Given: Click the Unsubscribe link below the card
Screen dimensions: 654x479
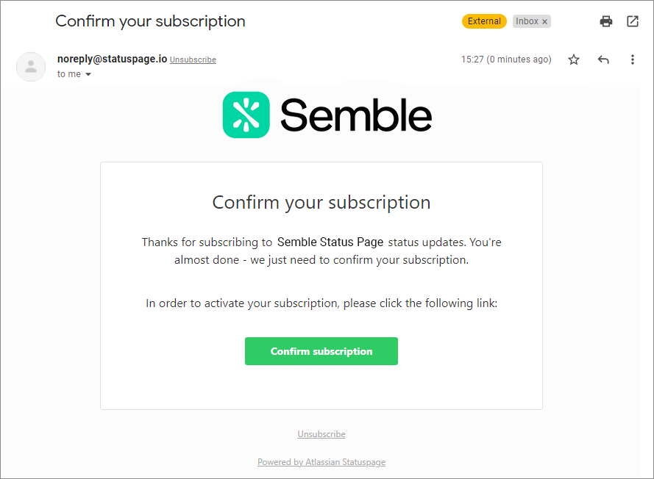Looking at the screenshot, I should coord(321,434).
